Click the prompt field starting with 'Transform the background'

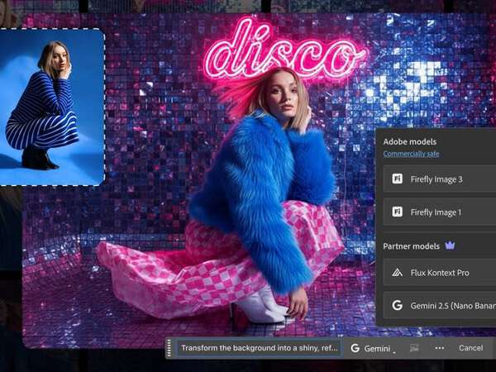(259, 348)
